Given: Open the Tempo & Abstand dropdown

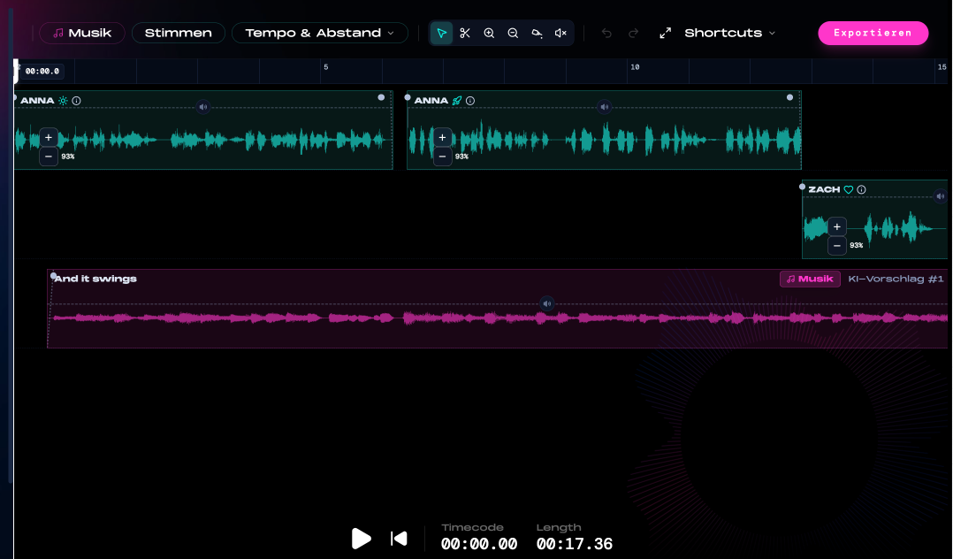Looking at the screenshot, I should pyautogui.click(x=319, y=32).
